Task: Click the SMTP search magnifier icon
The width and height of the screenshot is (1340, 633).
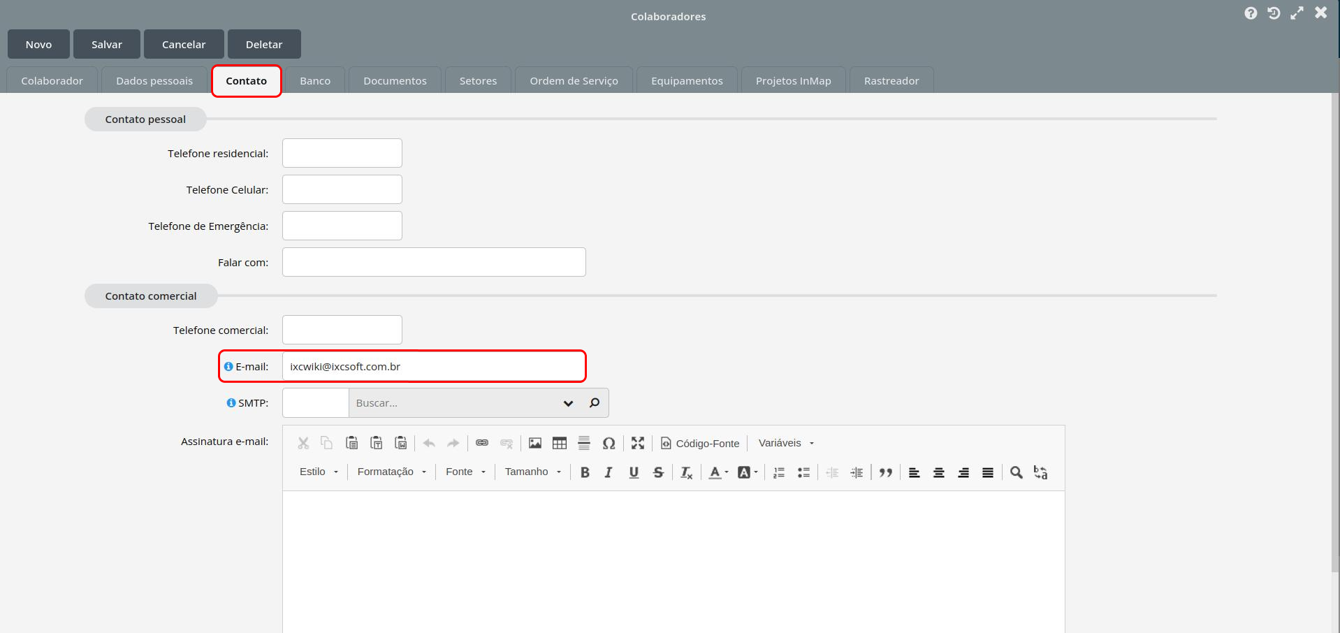Action: [x=595, y=402]
